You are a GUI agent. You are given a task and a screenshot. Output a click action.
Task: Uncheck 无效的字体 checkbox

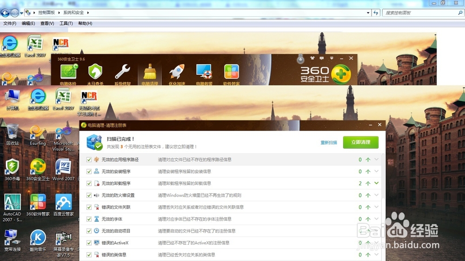89,219
